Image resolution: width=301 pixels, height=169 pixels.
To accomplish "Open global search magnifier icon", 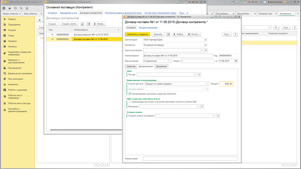I will click(x=21, y=8).
